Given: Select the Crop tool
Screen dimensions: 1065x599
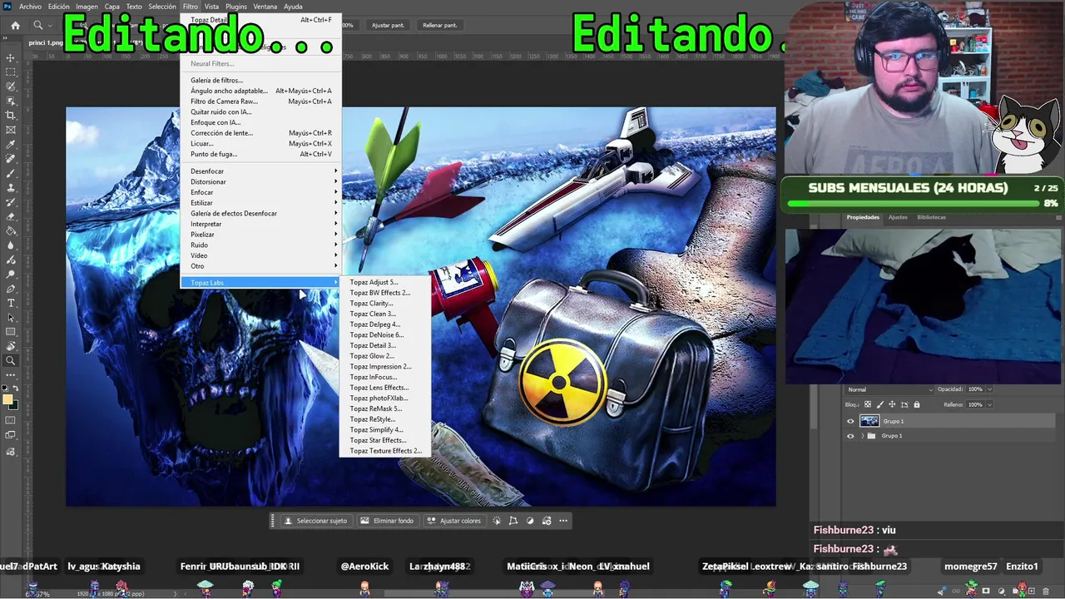Looking at the screenshot, I should tap(11, 115).
